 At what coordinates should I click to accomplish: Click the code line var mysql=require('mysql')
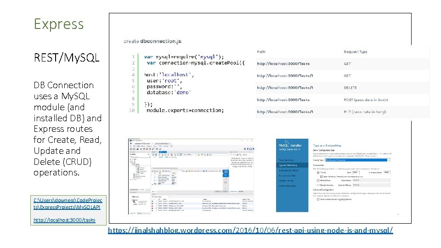(x=184, y=57)
